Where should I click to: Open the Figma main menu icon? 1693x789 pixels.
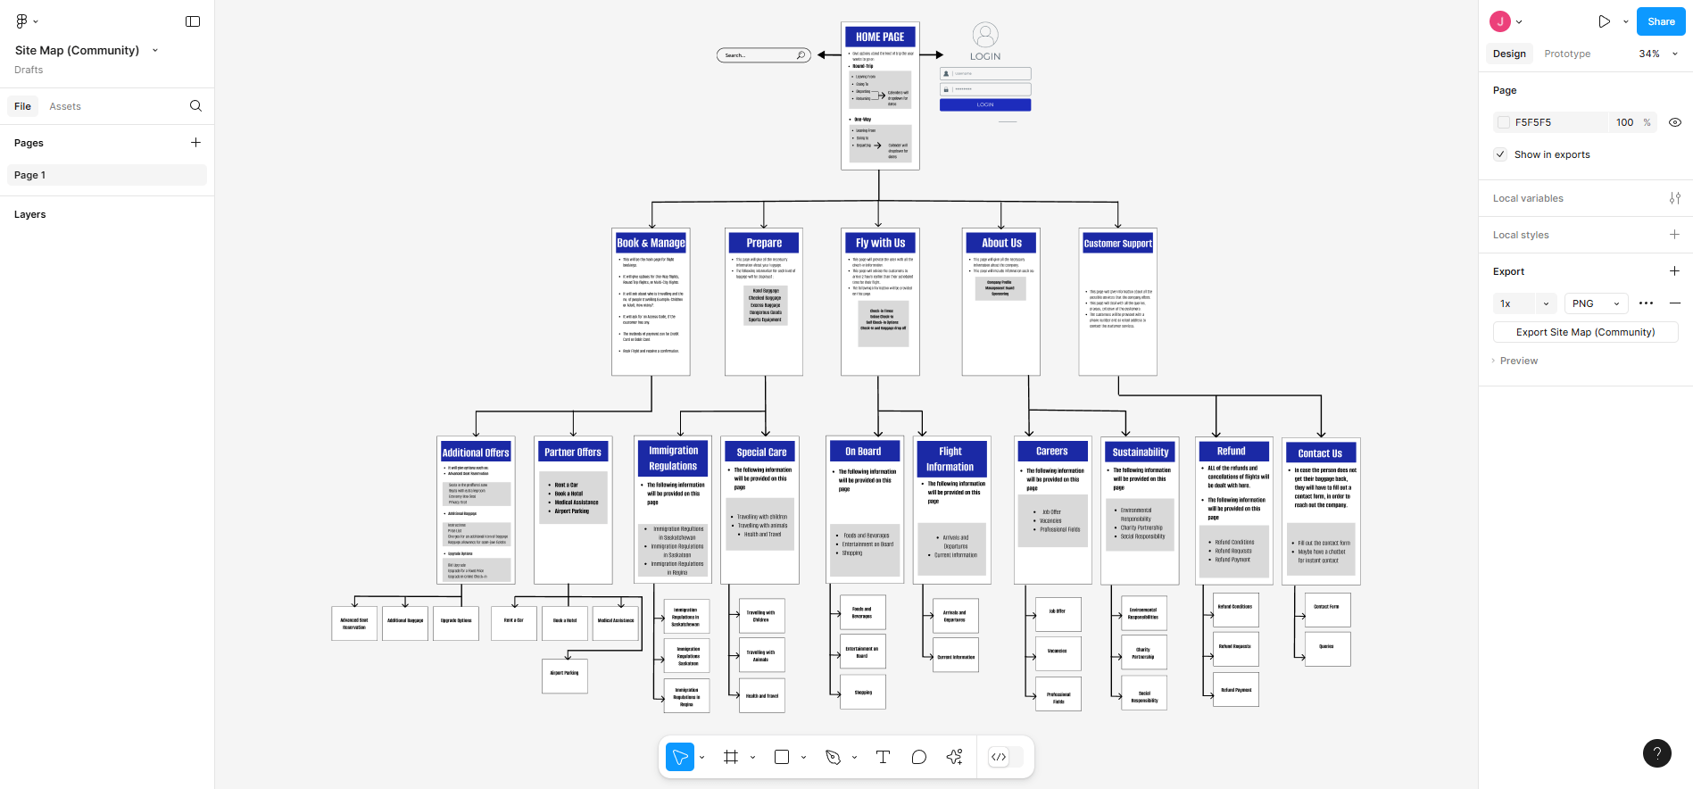[21, 21]
